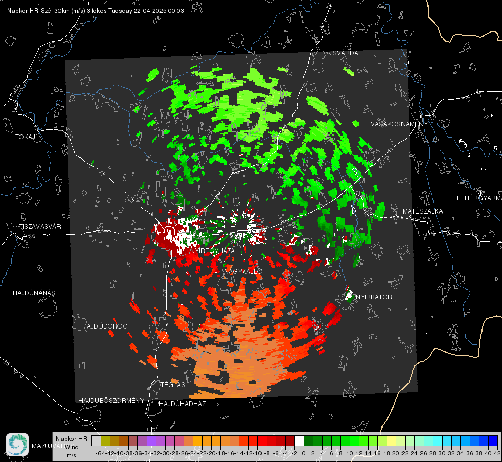
Task: Click the white-green marker beside NYÍRBÁTOR
Action: pyautogui.click(x=349, y=295)
